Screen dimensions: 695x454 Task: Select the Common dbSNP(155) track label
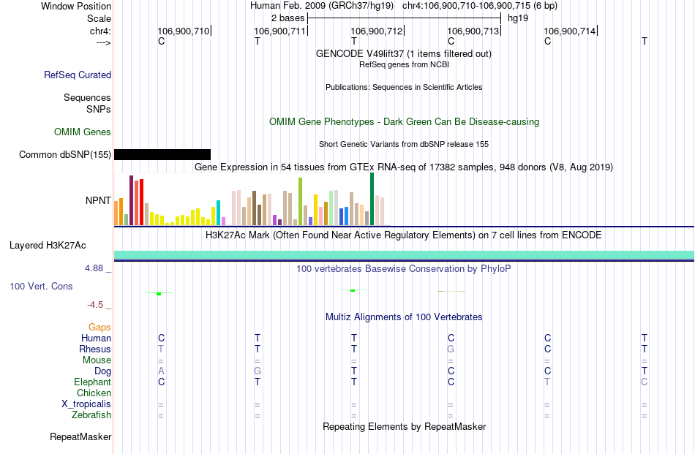pyautogui.click(x=65, y=154)
